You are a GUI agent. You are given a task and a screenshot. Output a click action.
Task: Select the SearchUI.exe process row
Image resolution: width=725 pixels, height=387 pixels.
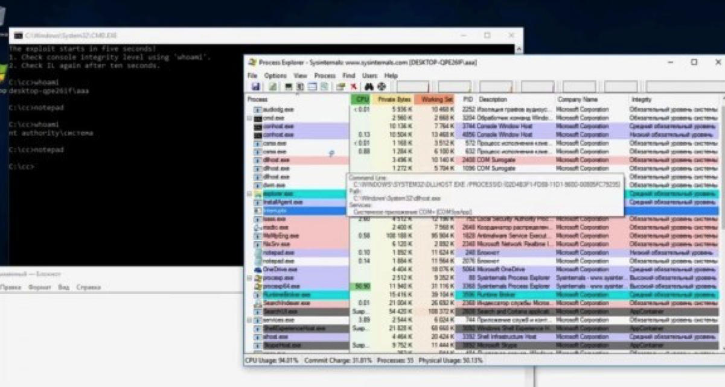pyautogui.click(x=483, y=312)
